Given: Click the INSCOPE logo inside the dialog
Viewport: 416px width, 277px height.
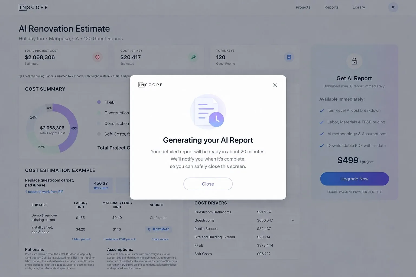Looking at the screenshot, I should pos(150,85).
